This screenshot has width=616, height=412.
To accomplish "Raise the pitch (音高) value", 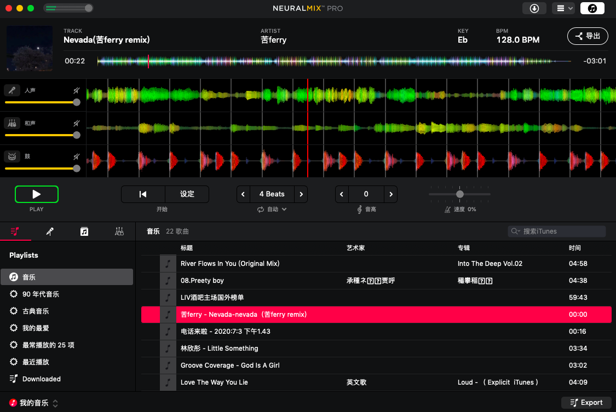I will tap(391, 194).
